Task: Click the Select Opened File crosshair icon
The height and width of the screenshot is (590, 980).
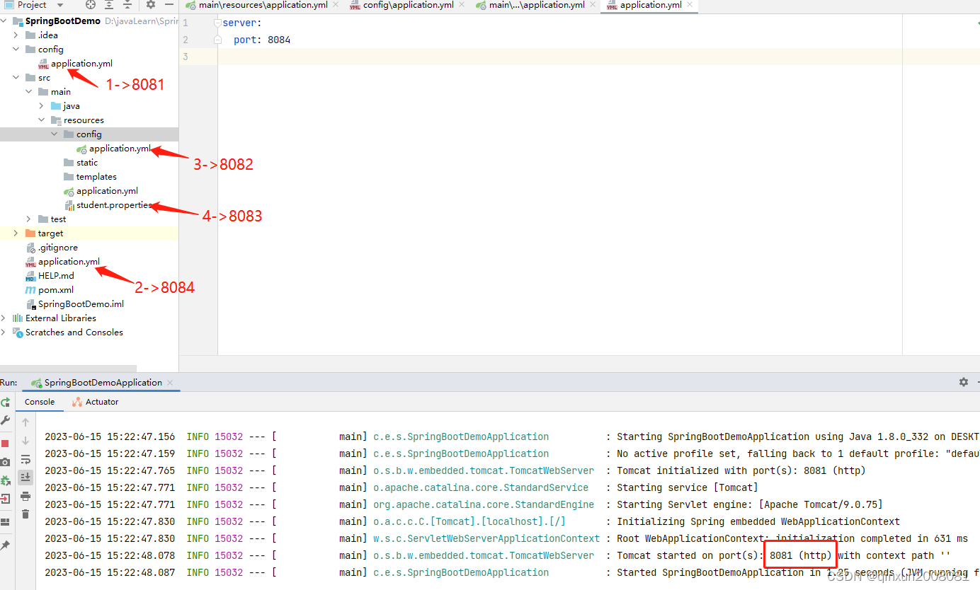Action: [x=91, y=5]
